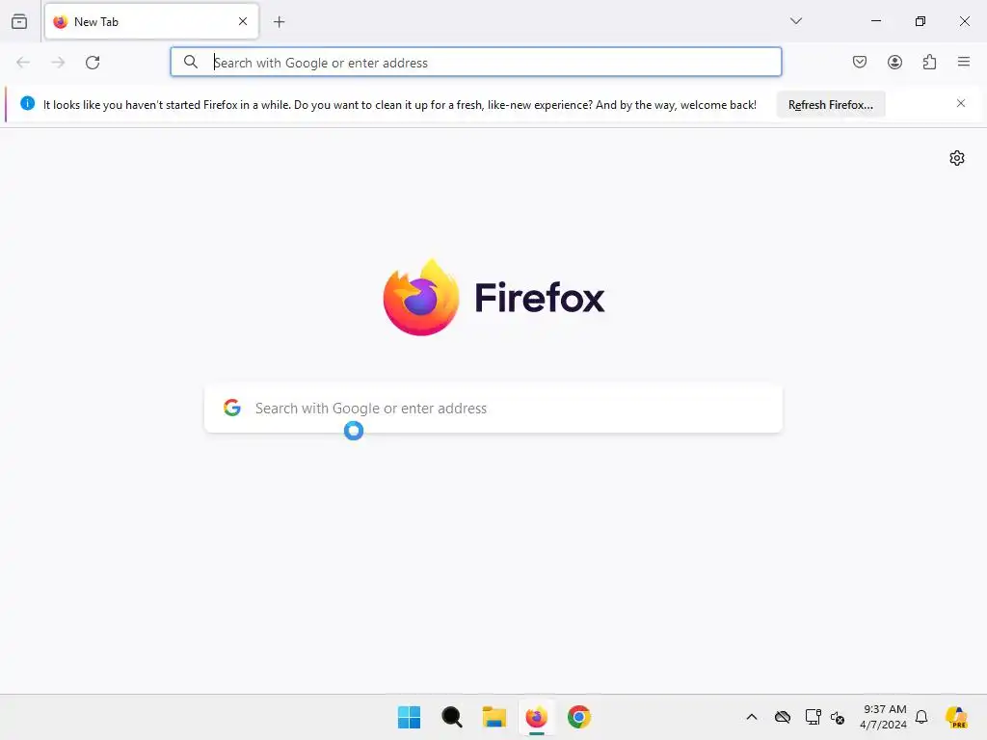The height and width of the screenshot is (740, 987).
Task: Open Firefox View from the tab strip icon
Action: coord(19,21)
